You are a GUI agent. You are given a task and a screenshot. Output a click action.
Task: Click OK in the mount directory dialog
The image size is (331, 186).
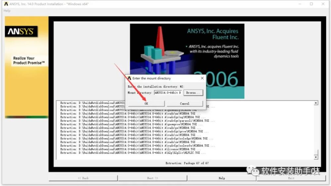(x=146, y=104)
